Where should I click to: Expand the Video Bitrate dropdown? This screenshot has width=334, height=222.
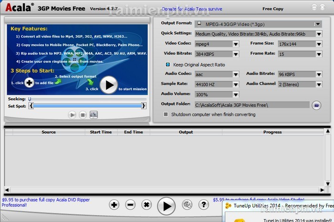236,54
